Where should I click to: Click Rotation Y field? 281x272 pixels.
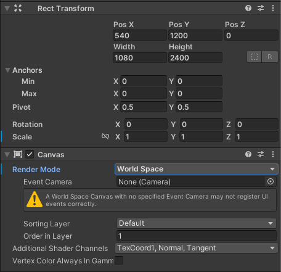click(x=202, y=124)
